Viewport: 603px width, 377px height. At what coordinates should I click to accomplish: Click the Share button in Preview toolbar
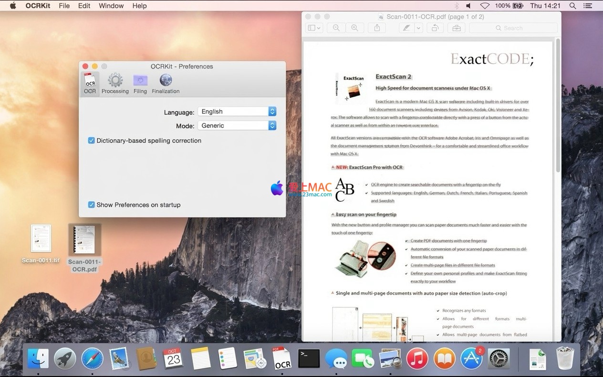click(377, 28)
